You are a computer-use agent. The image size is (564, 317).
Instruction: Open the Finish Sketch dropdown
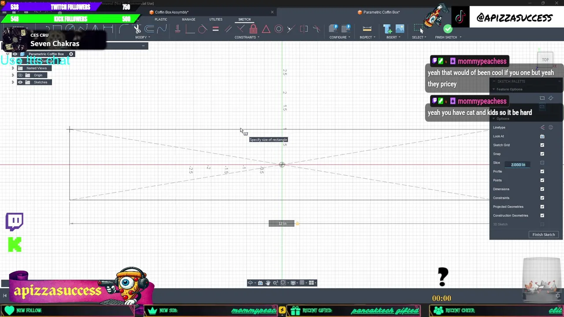(448, 37)
